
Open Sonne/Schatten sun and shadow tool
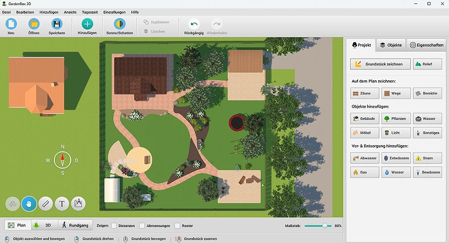(x=120, y=24)
